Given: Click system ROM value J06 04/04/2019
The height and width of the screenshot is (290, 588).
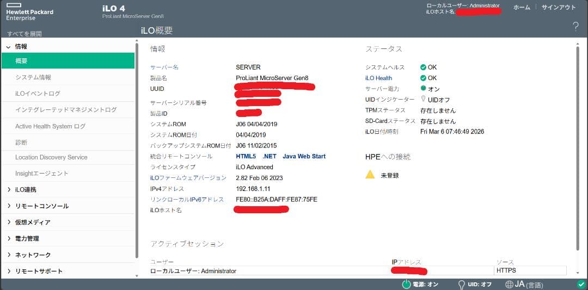Looking at the screenshot, I should pos(256,124).
